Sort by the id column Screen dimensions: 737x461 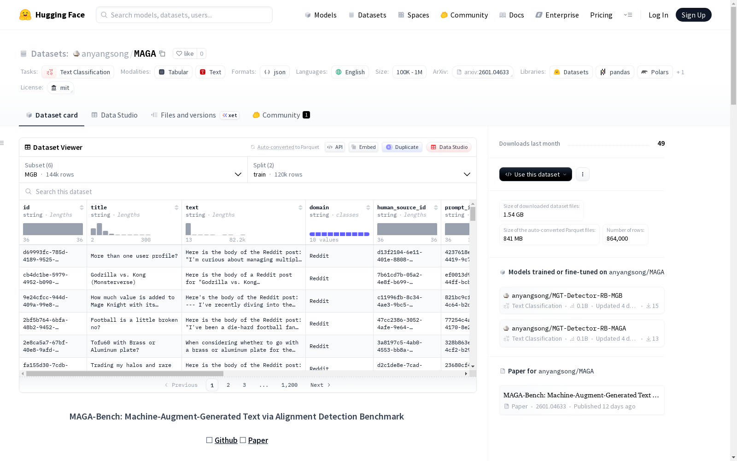point(82,207)
